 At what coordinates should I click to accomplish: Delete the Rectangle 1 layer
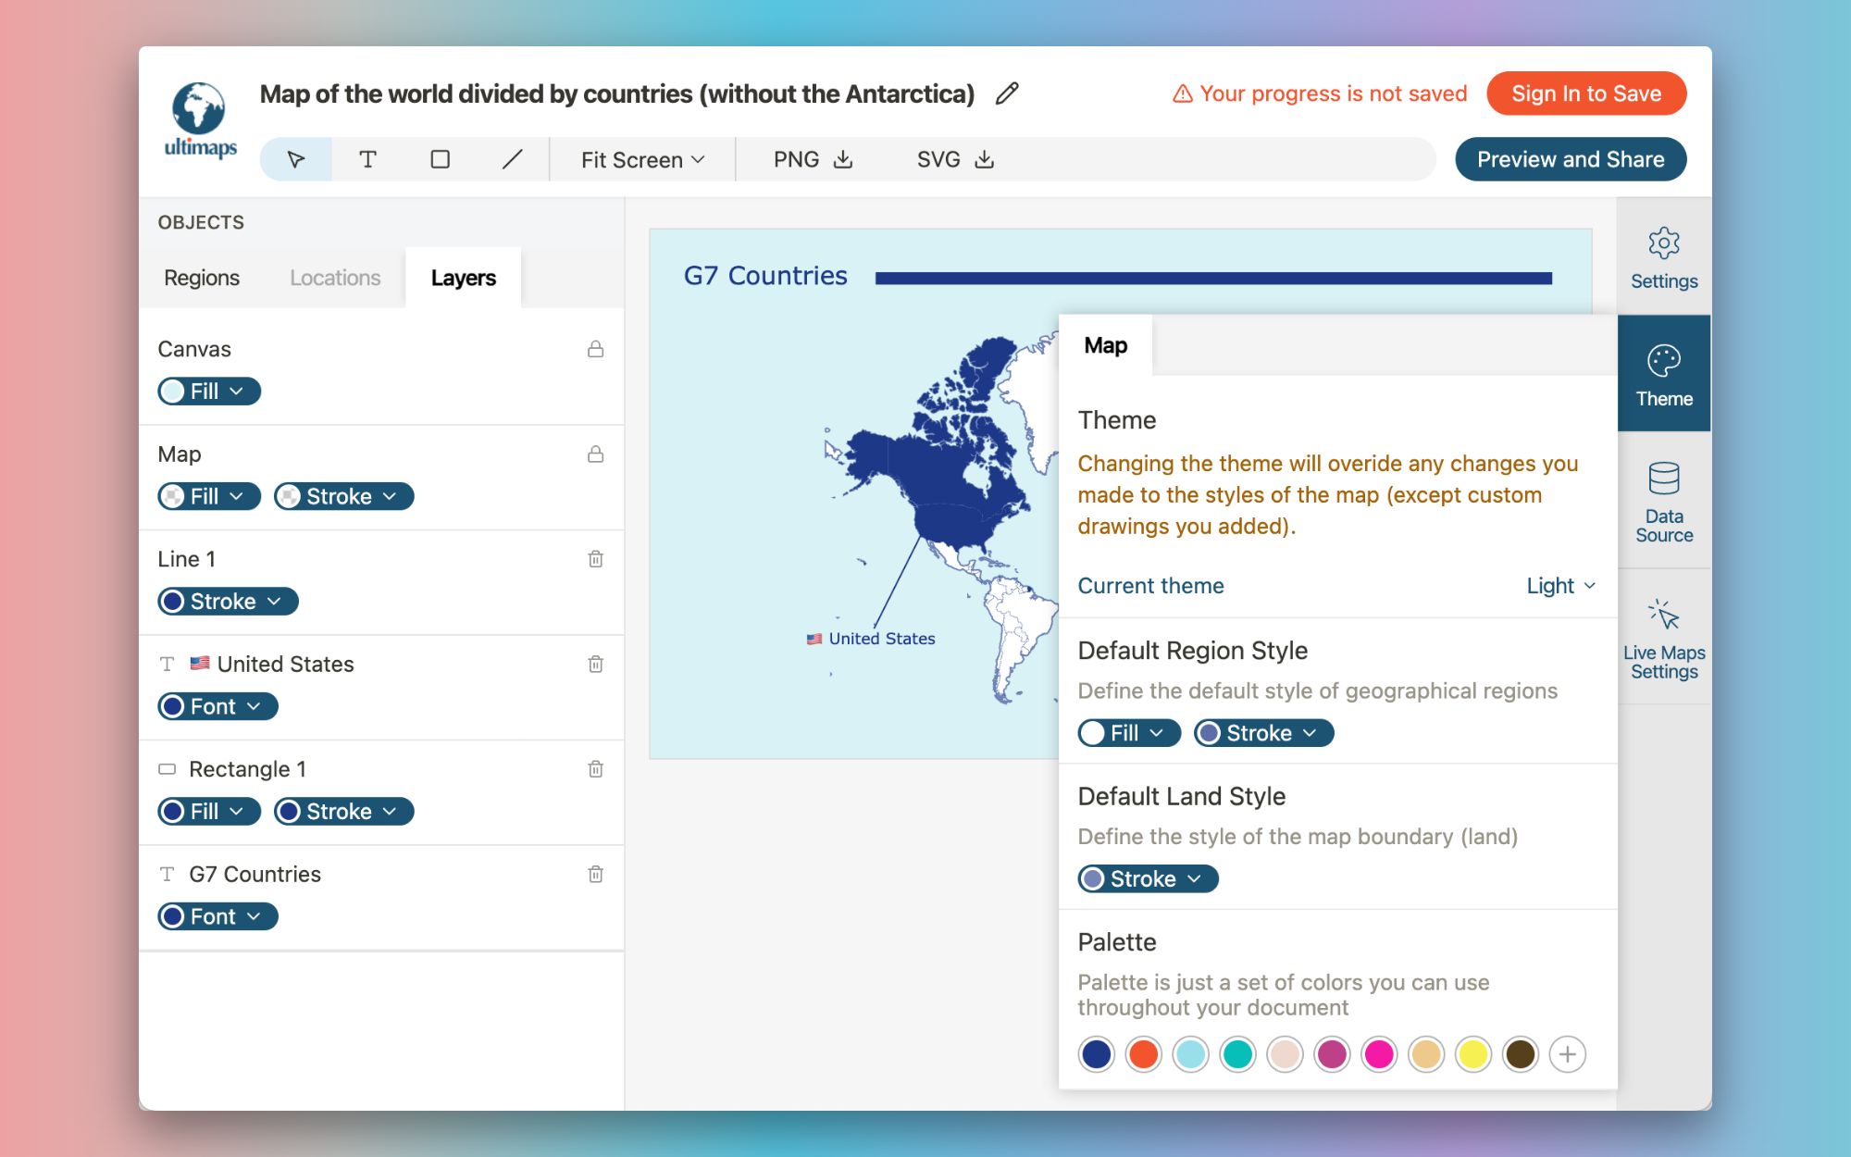pyautogui.click(x=595, y=769)
